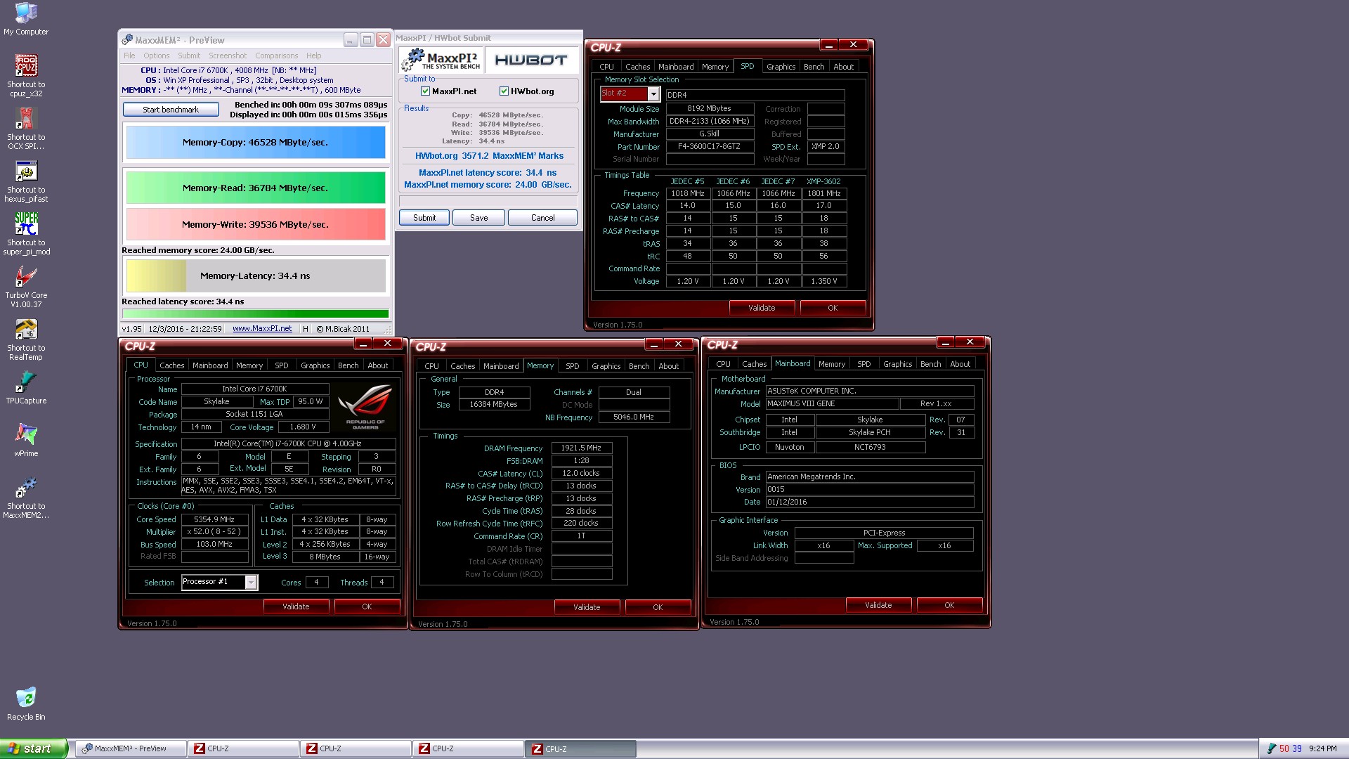This screenshot has width=1349, height=759.
Task: Open Shortcut to cpuz_x32 desktop icon
Action: pyautogui.click(x=26, y=76)
